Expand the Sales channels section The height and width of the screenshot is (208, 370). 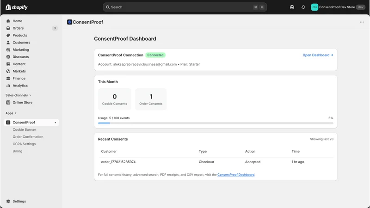(18, 95)
